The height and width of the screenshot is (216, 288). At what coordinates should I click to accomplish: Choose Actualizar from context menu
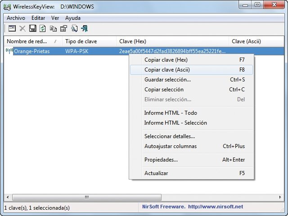pyautogui.click(x=191, y=173)
